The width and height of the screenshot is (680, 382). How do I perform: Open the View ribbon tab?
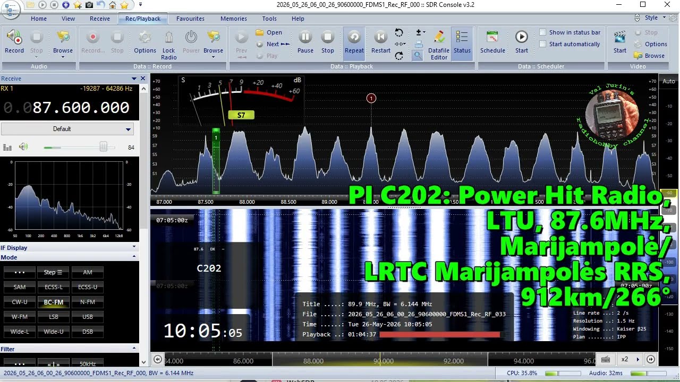tap(68, 19)
